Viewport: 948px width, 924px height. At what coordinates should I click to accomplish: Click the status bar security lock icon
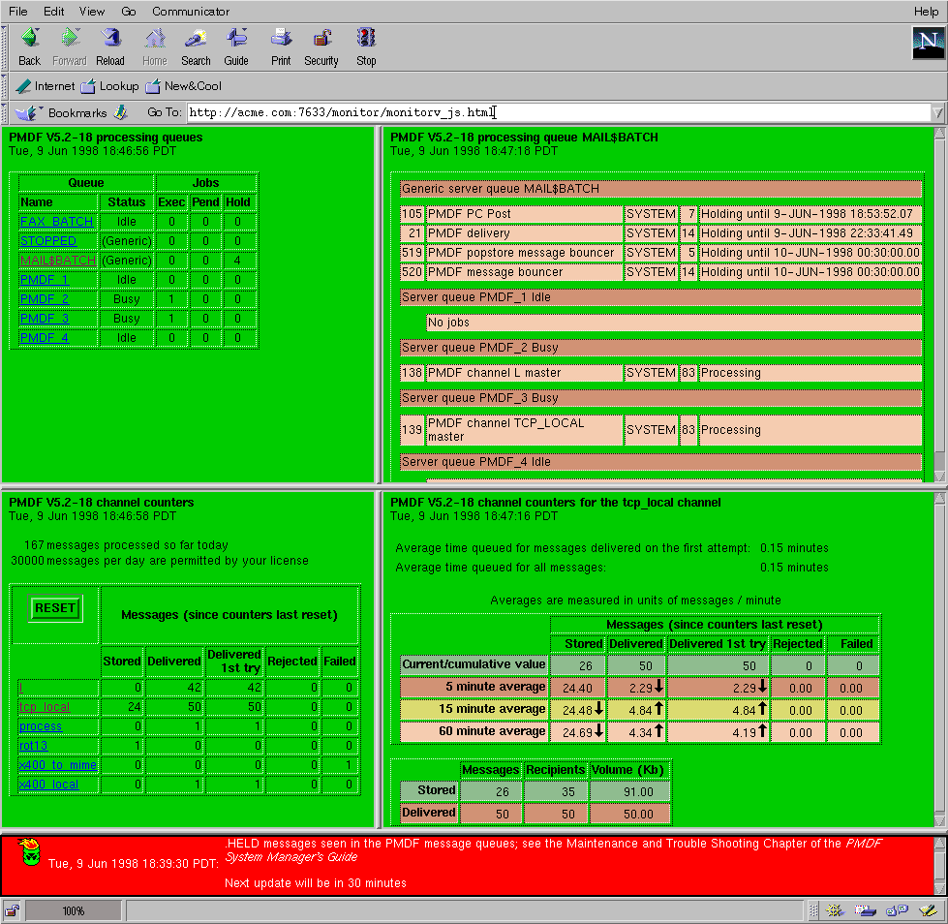[12, 910]
